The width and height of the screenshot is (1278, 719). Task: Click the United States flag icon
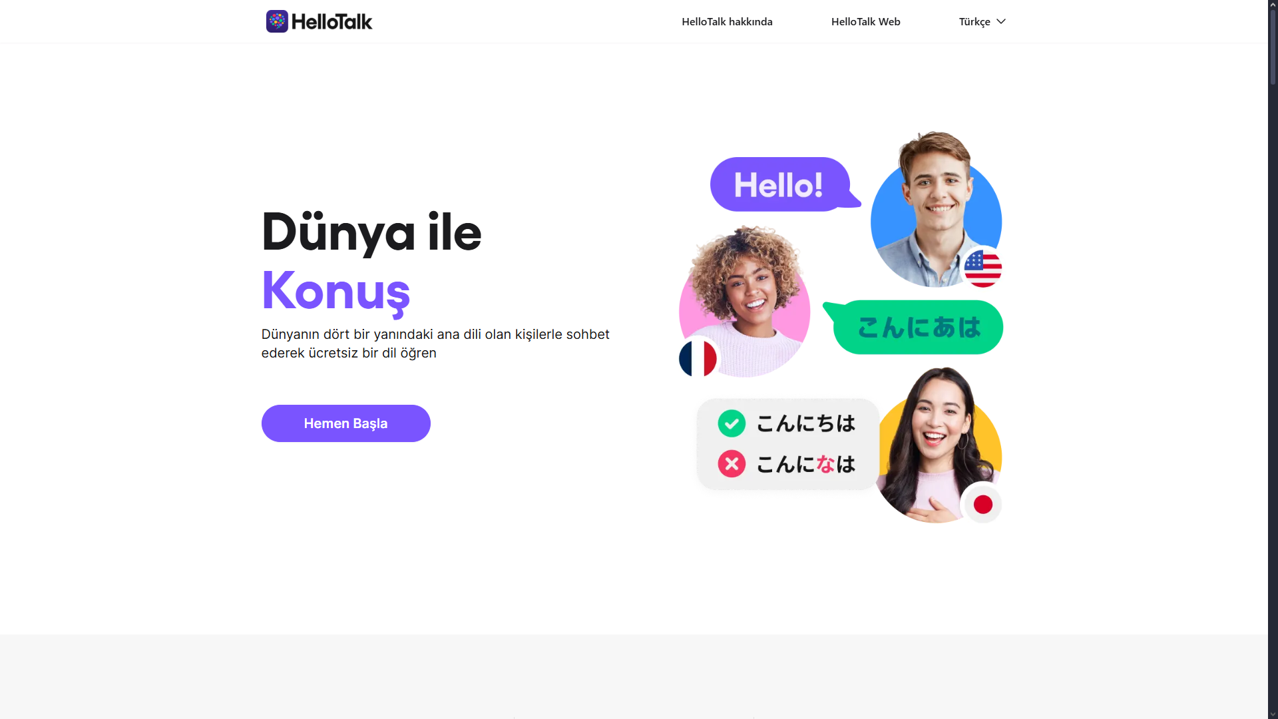[x=982, y=268]
